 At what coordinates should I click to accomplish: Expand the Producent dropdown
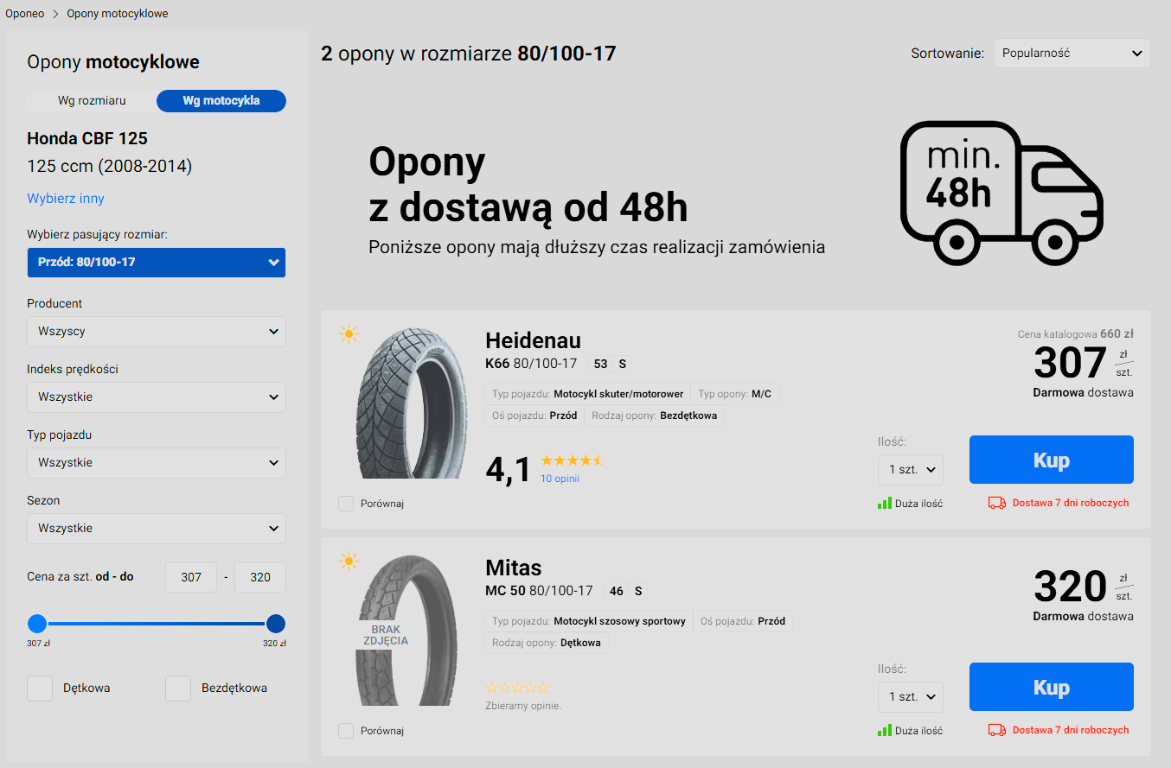pyautogui.click(x=157, y=331)
